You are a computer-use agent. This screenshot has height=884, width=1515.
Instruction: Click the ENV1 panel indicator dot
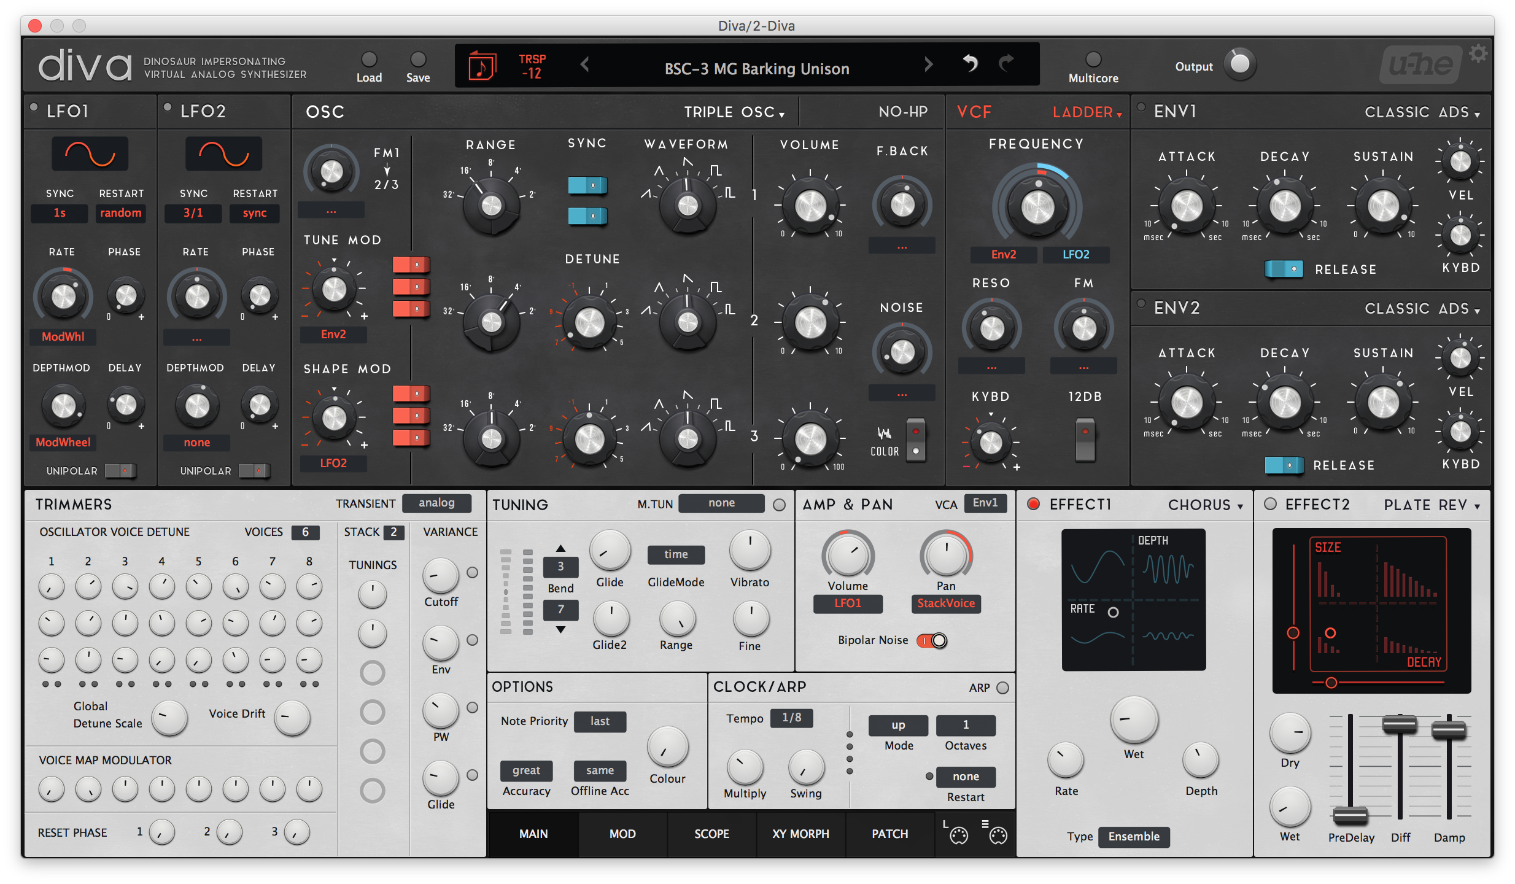(1141, 107)
